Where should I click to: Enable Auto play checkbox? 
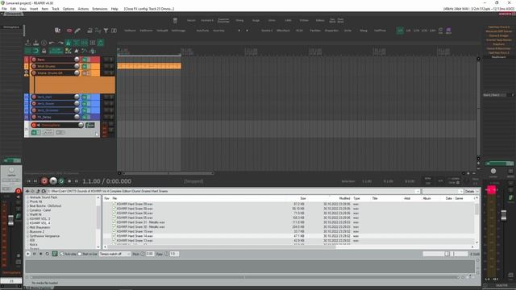click(x=62, y=254)
